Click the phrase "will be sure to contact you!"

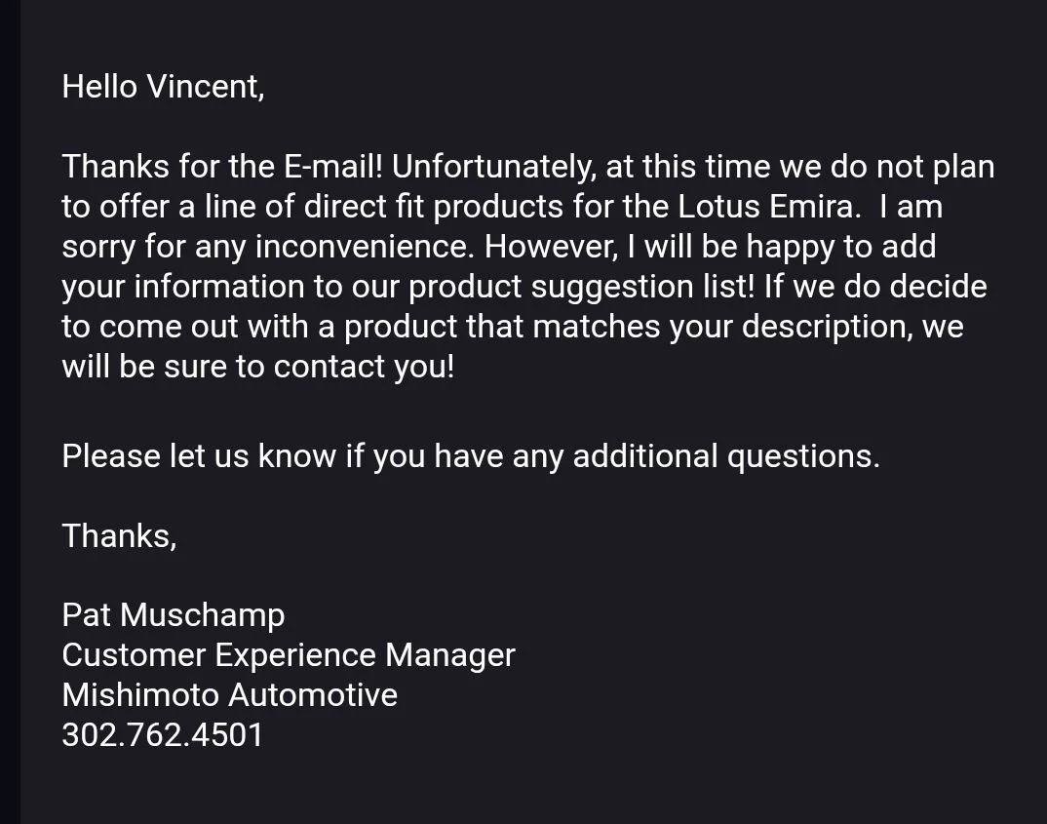point(258,367)
